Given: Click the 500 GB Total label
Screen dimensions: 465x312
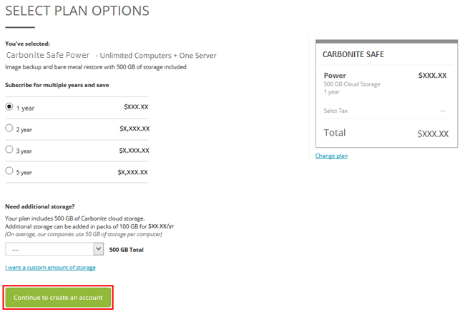Looking at the screenshot, I should (x=127, y=249).
